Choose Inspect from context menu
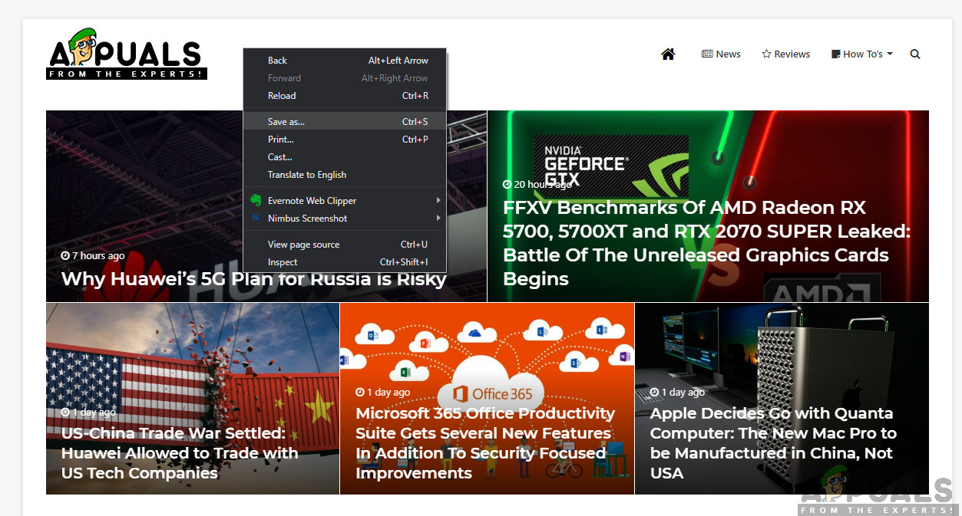962x516 pixels. (x=283, y=262)
